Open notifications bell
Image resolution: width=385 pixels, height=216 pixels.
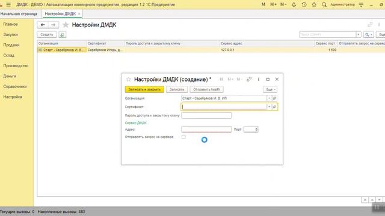[294, 4]
